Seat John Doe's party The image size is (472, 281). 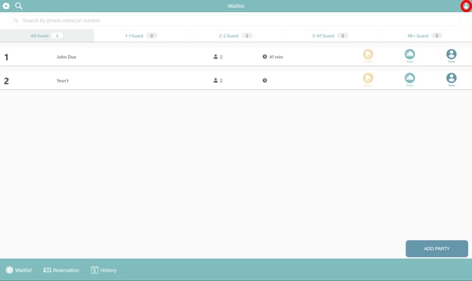point(409,56)
